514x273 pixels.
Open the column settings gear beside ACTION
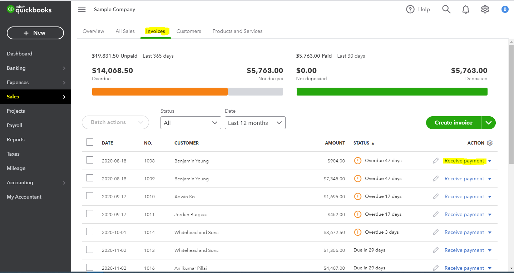[x=490, y=143]
